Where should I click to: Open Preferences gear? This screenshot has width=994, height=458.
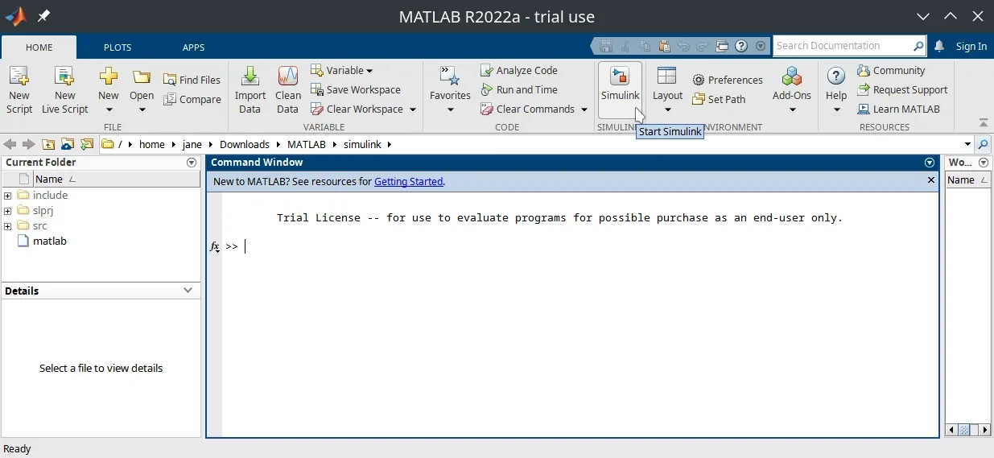[728, 80]
